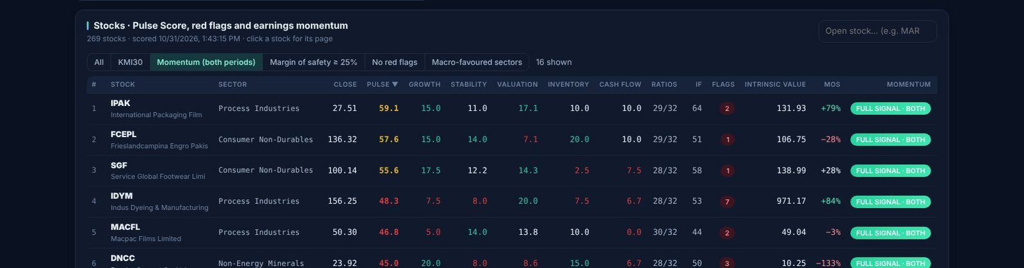
Task: Toggle the Momentum (both periods) filter
Action: tap(206, 62)
